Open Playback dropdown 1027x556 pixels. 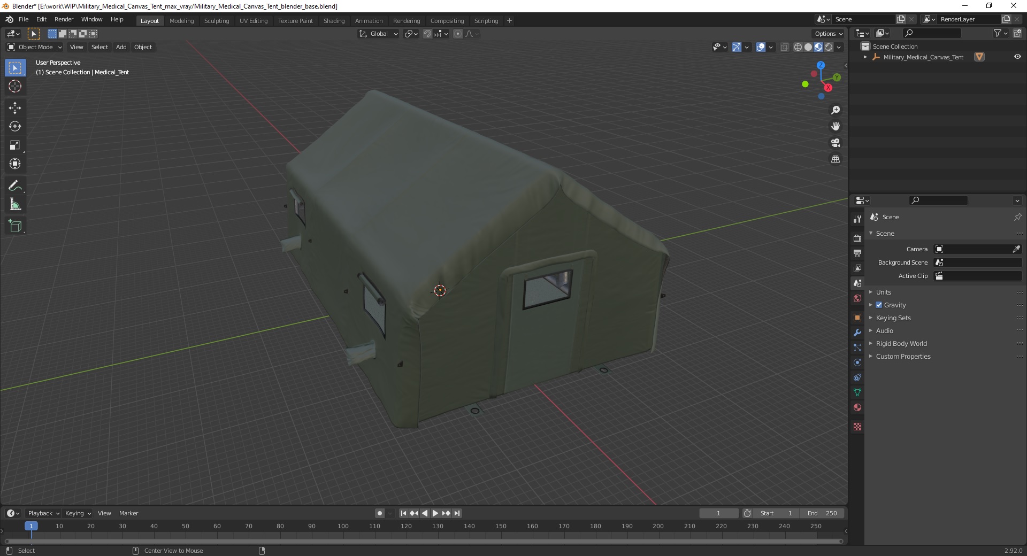[x=43, y=513]
